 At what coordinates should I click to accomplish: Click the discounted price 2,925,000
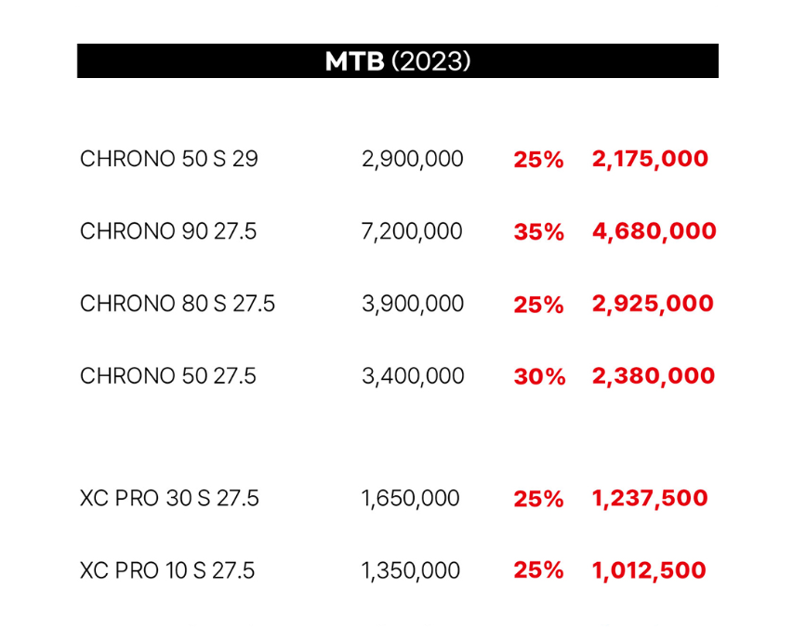(x=653, y=304)
